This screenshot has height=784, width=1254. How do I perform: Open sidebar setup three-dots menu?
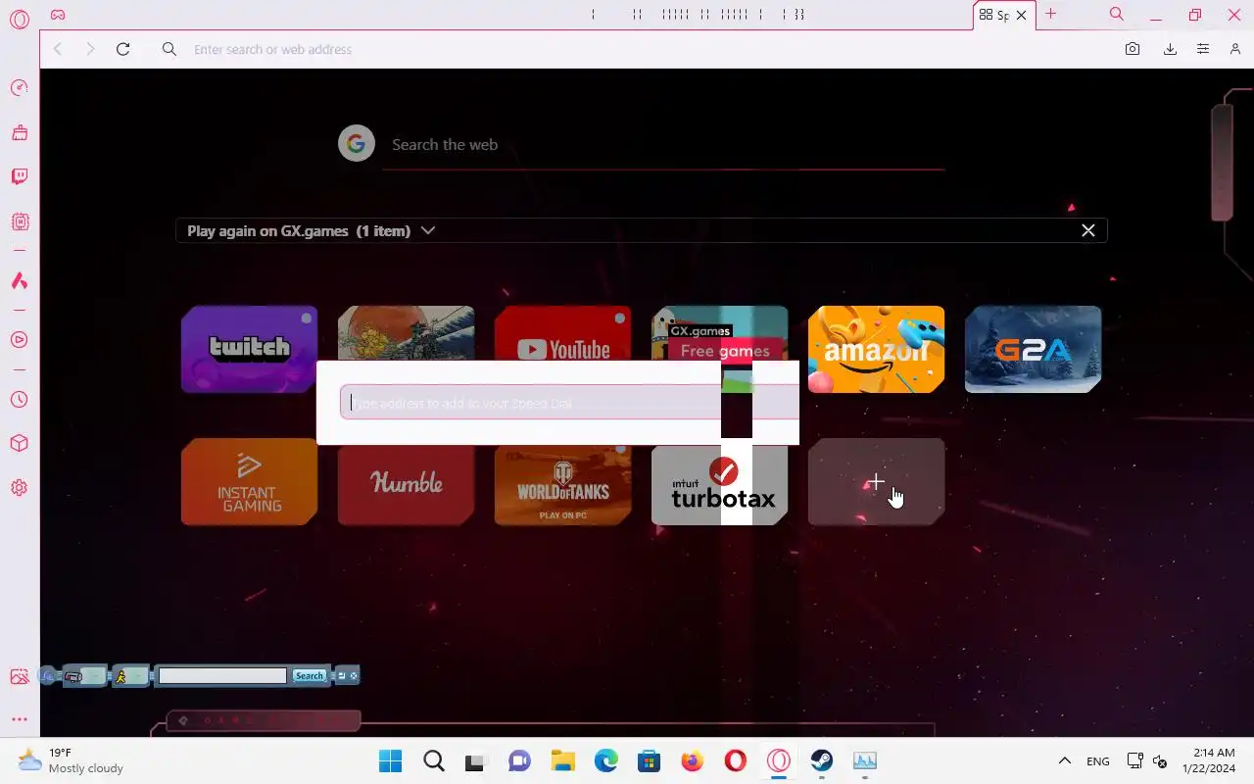(x=19, y=719)
